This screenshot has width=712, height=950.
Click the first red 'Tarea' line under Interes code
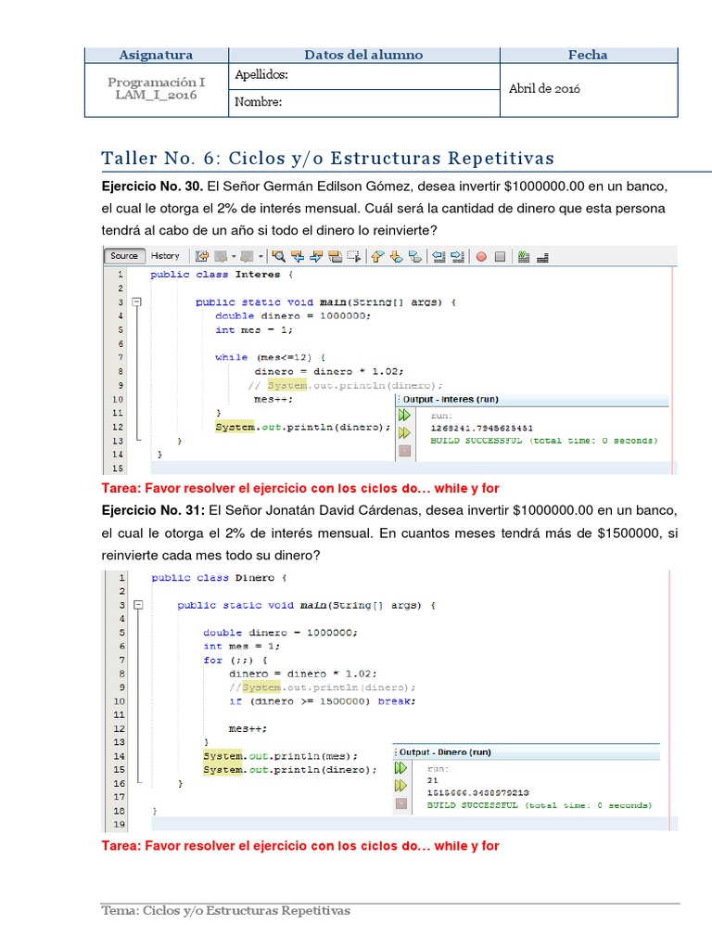click(x=300, y=488)
